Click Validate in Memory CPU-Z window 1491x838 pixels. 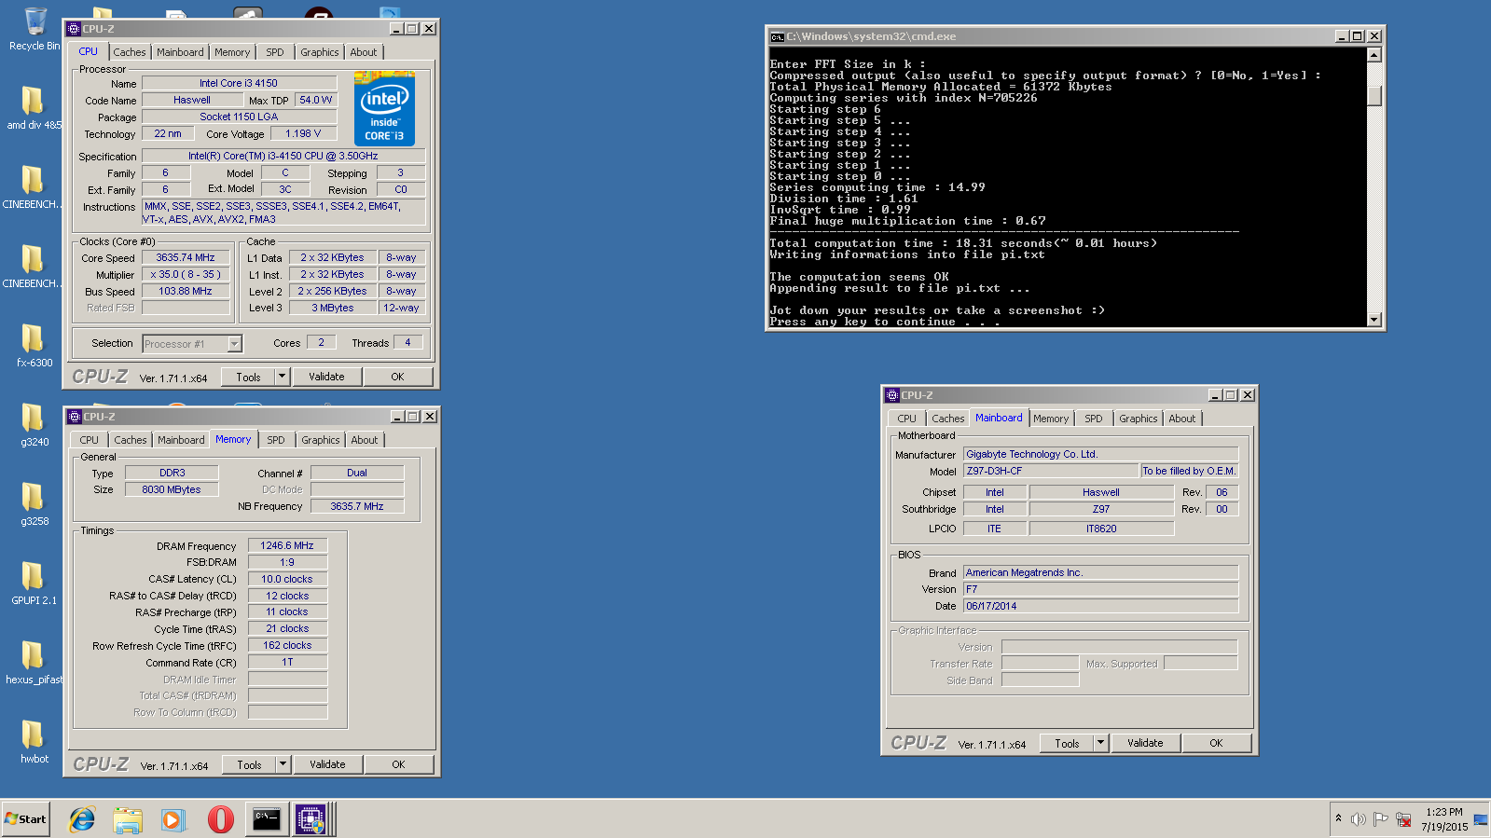[x=327, y=764]
